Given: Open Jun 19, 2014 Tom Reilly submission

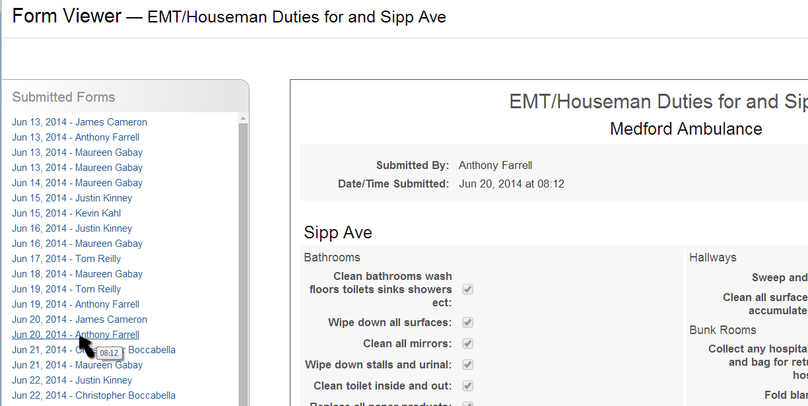Looking at the screenshot, I should (x=66, y=289).
